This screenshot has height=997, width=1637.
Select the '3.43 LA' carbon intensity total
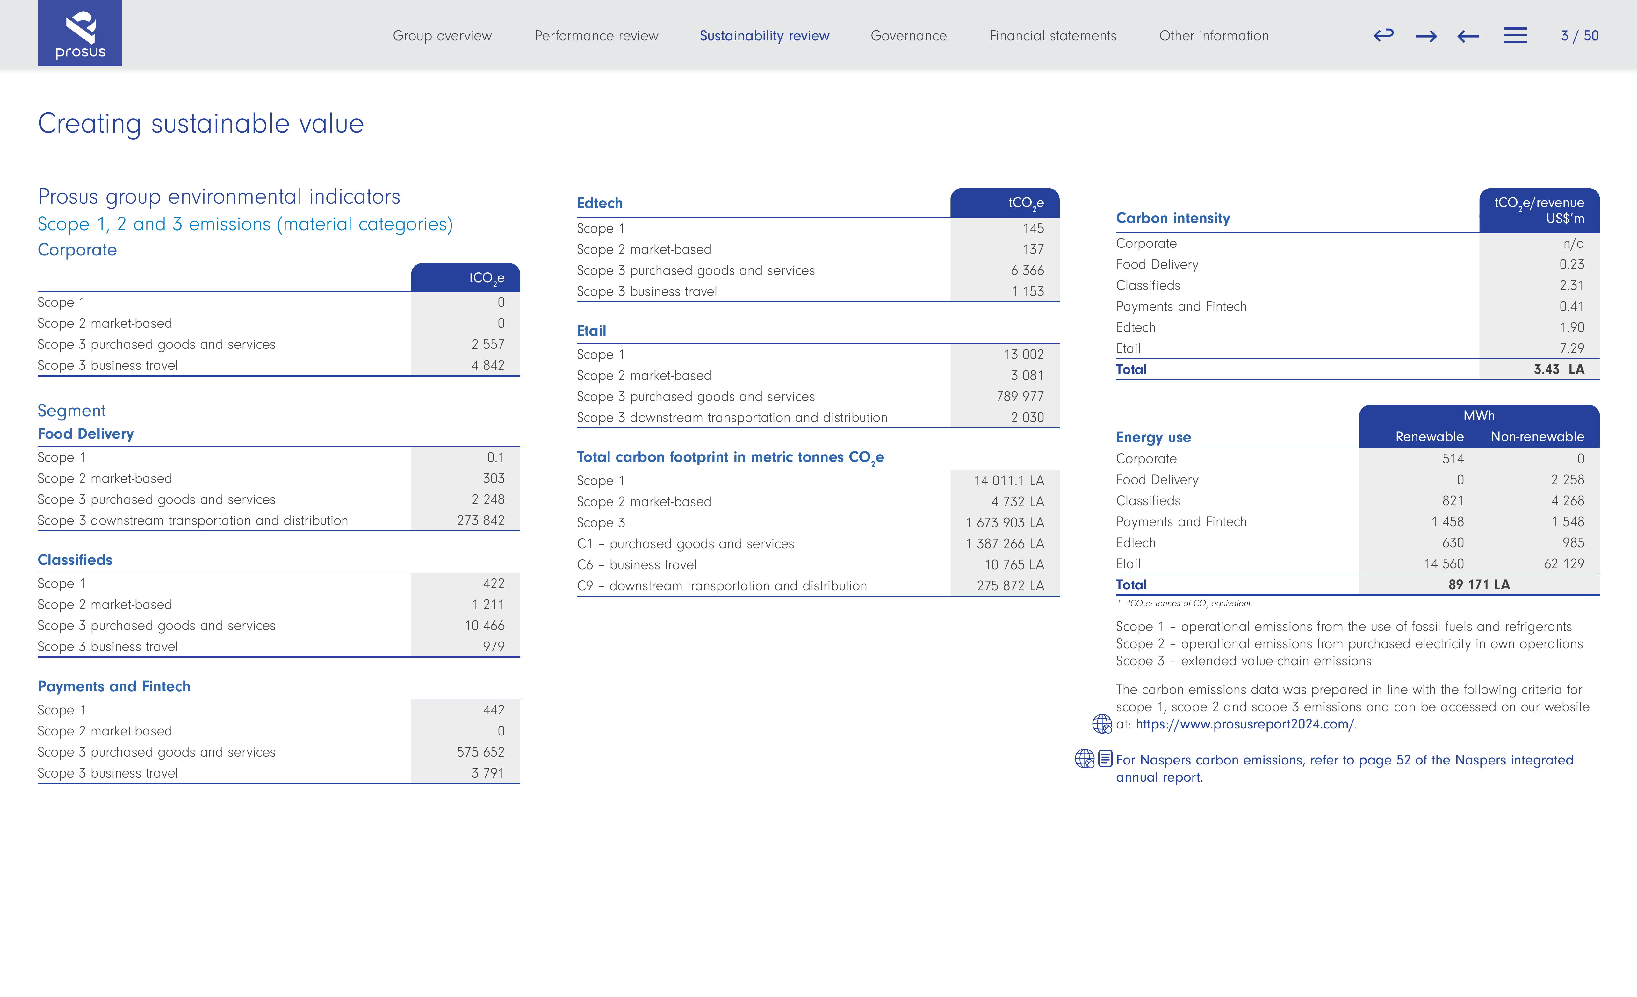pos(1559,369)
